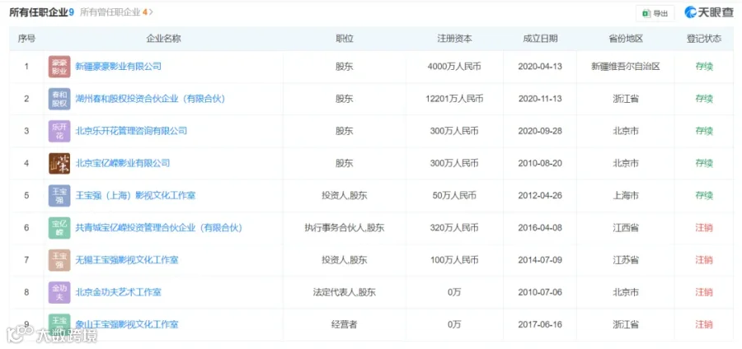The width and height of the screenshot is (742, 349).
Task: Click the 上海市 region cell
Action: coord(626,196)
